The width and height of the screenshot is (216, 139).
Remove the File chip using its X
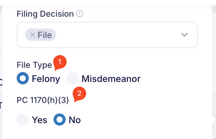(x=33, y=35)
